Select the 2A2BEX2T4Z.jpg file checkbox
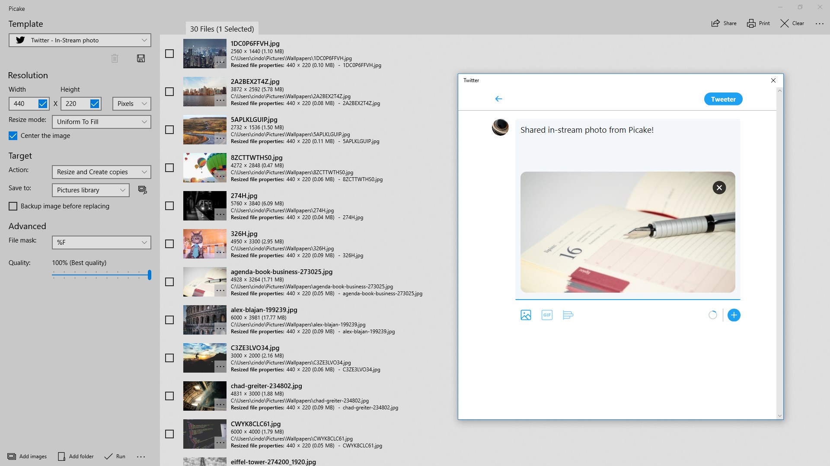 [169, 92]
